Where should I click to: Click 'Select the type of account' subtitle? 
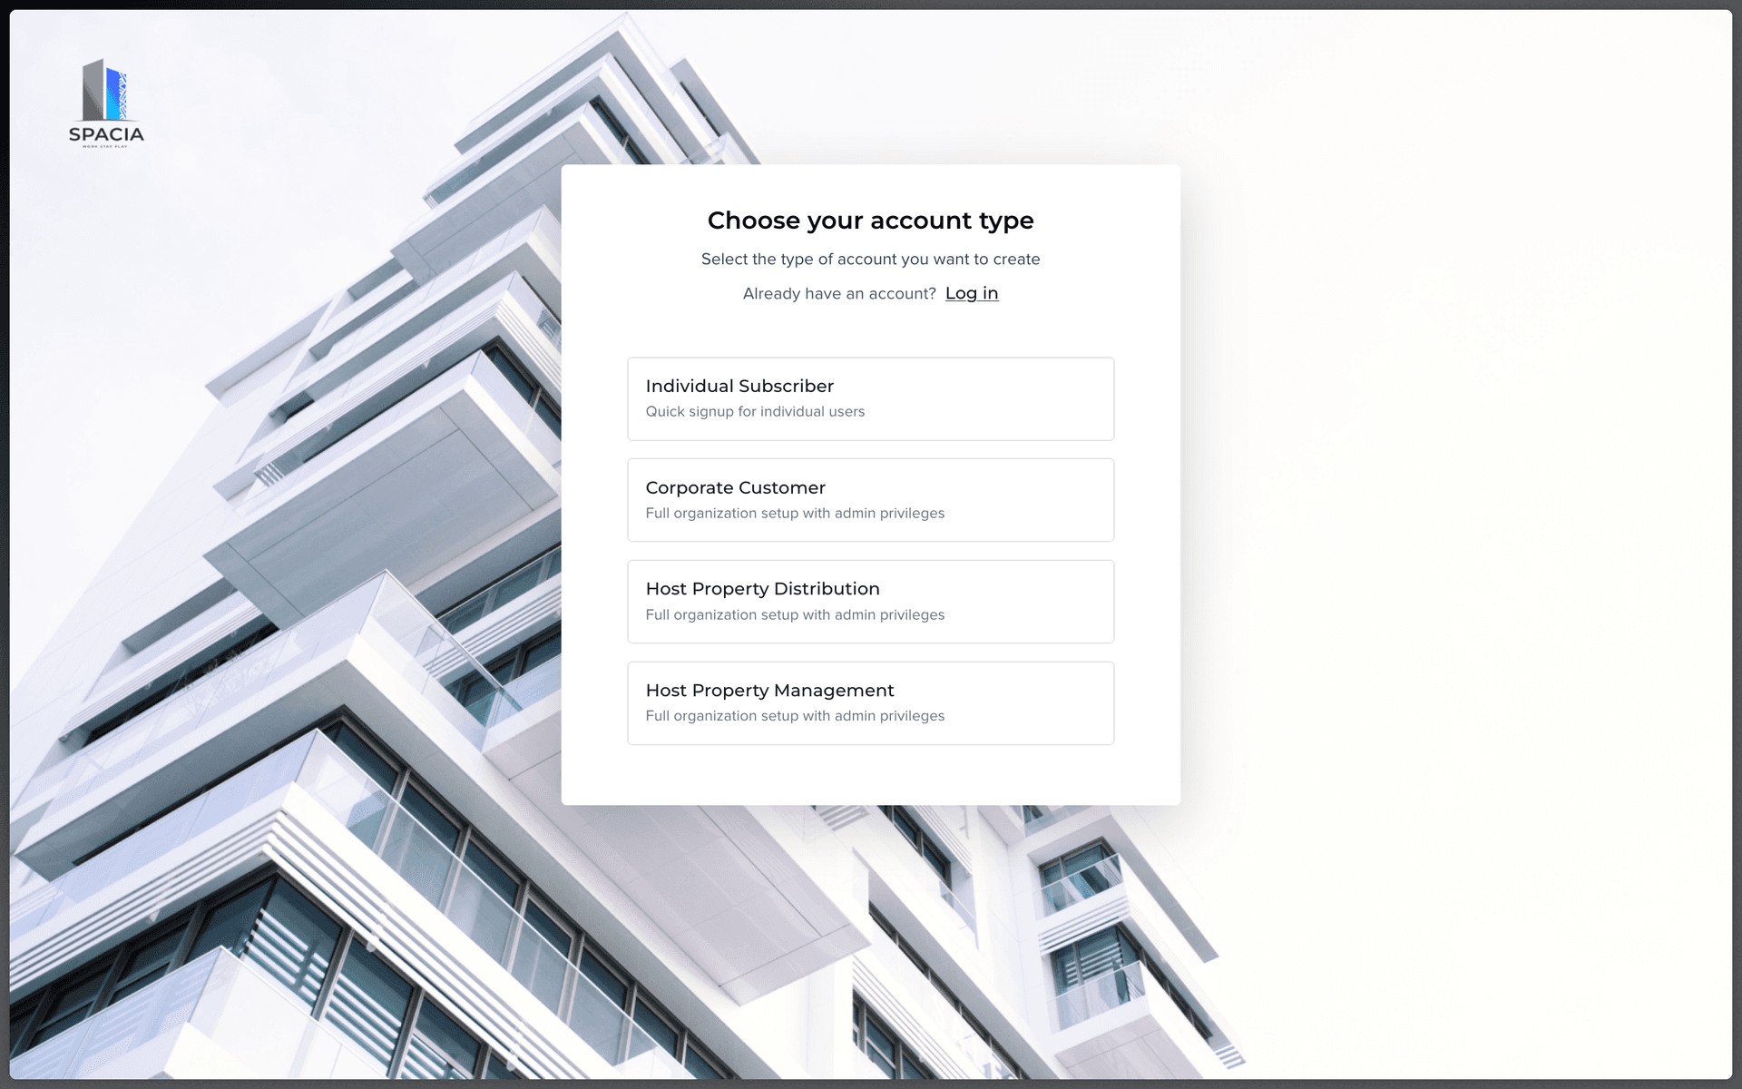(870, 260)
